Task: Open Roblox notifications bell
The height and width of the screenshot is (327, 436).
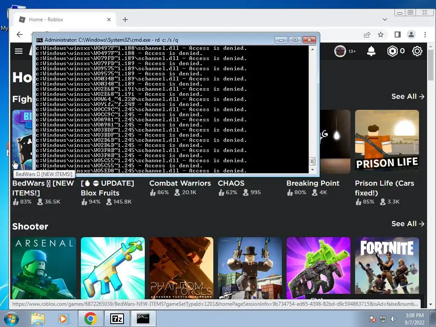Action: click(x=371, y=51)
